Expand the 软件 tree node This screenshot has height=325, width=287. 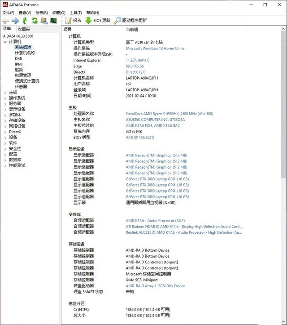(5, 143)
